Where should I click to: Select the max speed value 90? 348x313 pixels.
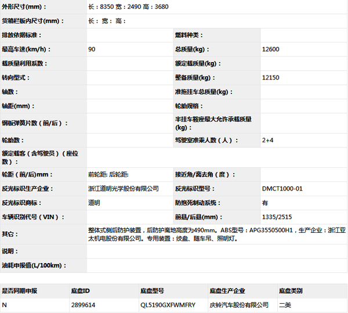92,49
